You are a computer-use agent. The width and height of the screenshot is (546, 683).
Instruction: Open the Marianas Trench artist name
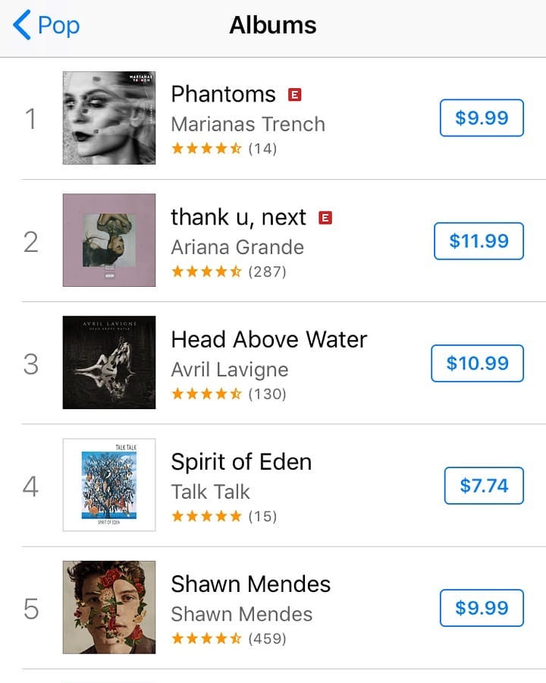click(248, 124)
